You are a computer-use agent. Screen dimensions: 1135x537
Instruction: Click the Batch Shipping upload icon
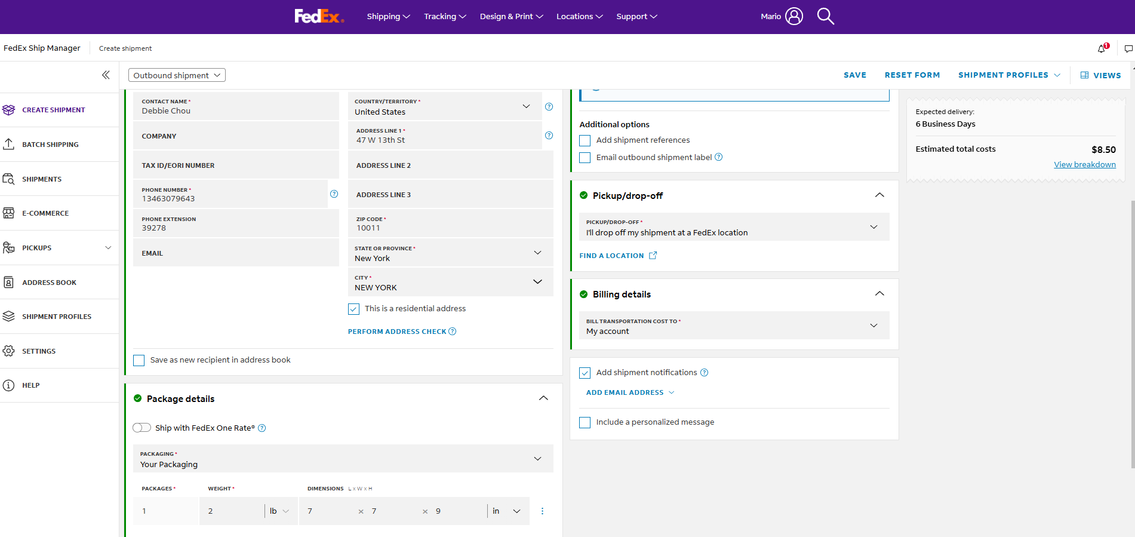[x=8, y=144]
